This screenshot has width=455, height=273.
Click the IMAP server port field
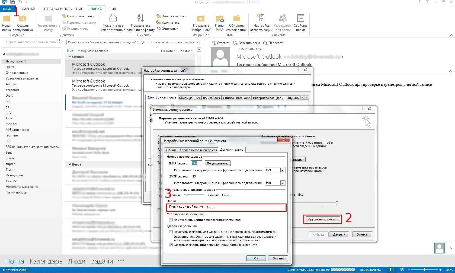[x=196, y=163]
